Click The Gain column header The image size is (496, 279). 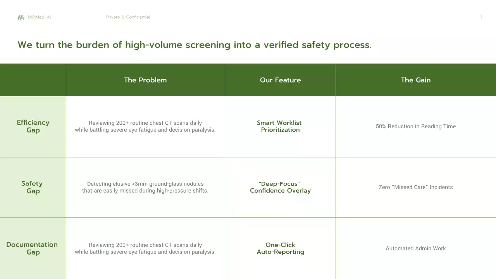(x=416, y=80)
